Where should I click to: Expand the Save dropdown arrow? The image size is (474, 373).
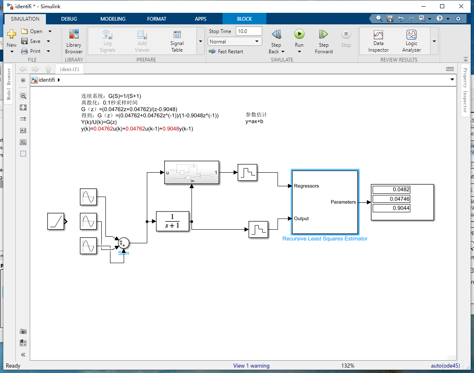point(48,41)
